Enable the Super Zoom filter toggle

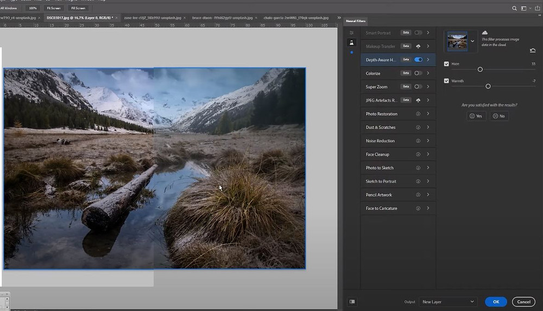418,87
